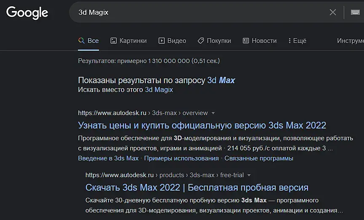Open Инструменты search tools

[x=351, y=41]
